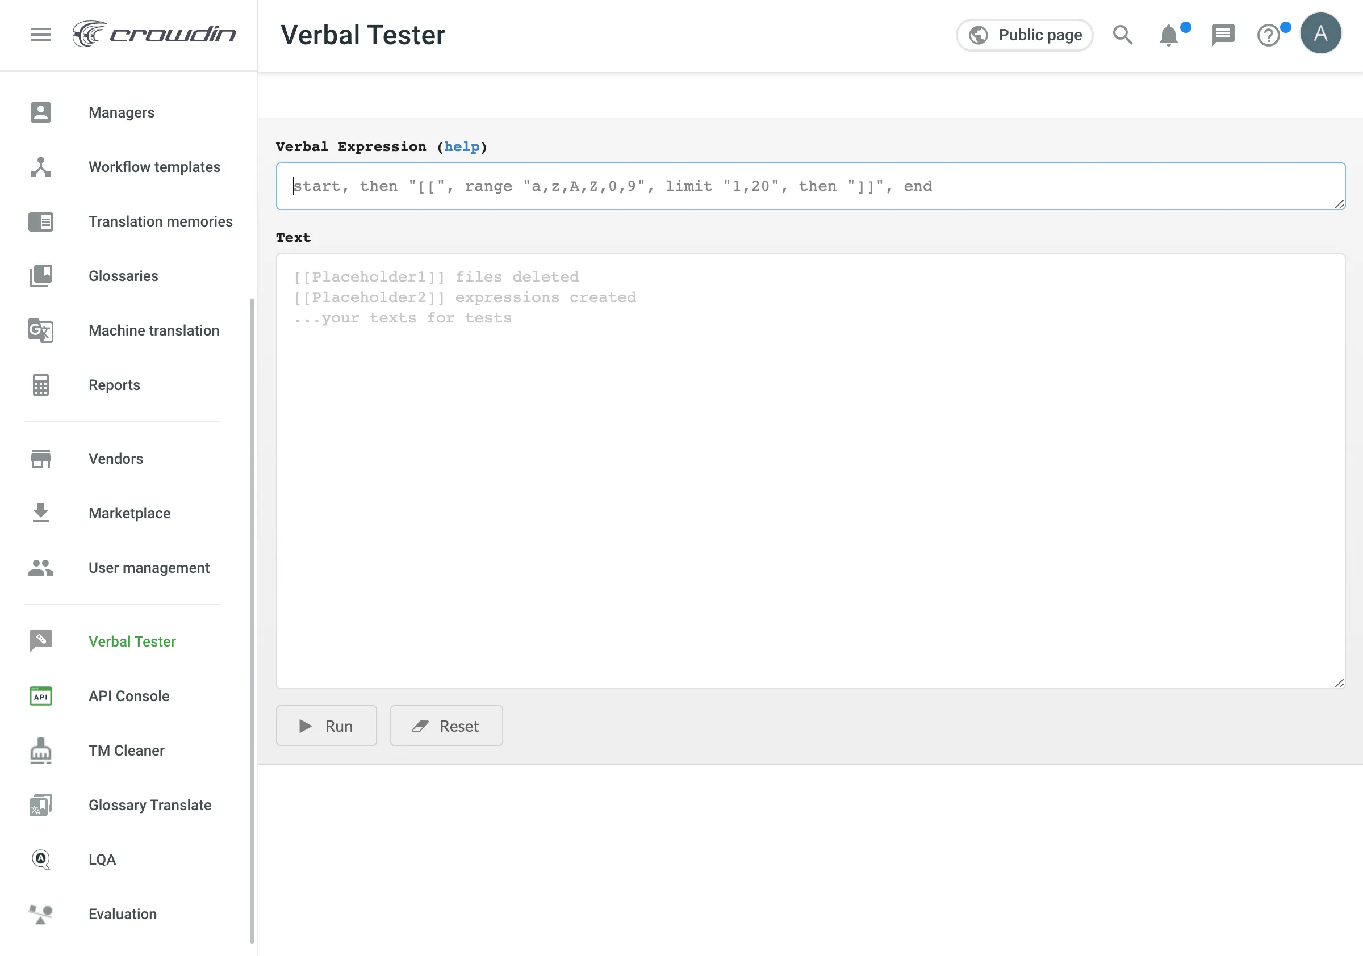Click the TM Cleaner broom icon
Viewport: 1363px width, 956px height.
(40, 750)
